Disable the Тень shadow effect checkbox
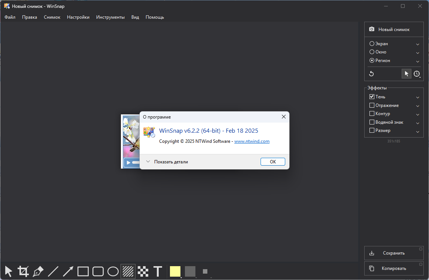 [x=372, y=97]
